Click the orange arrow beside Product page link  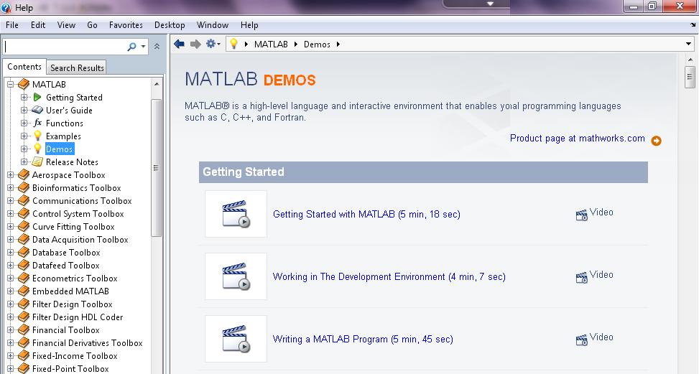point(656,141)
